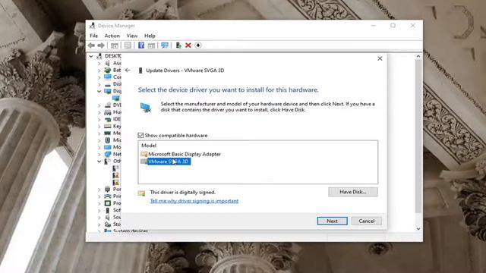This screenshot has height=273, width=486.
Task: Select the Memory devices icon in tree
Action: (x=108, y=133)
